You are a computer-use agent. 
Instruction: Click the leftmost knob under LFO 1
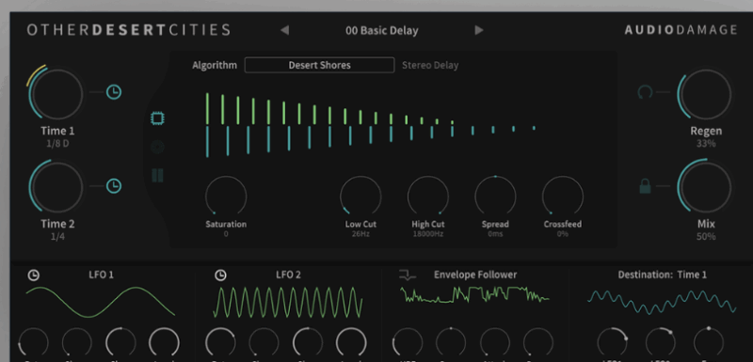[34, 343]
